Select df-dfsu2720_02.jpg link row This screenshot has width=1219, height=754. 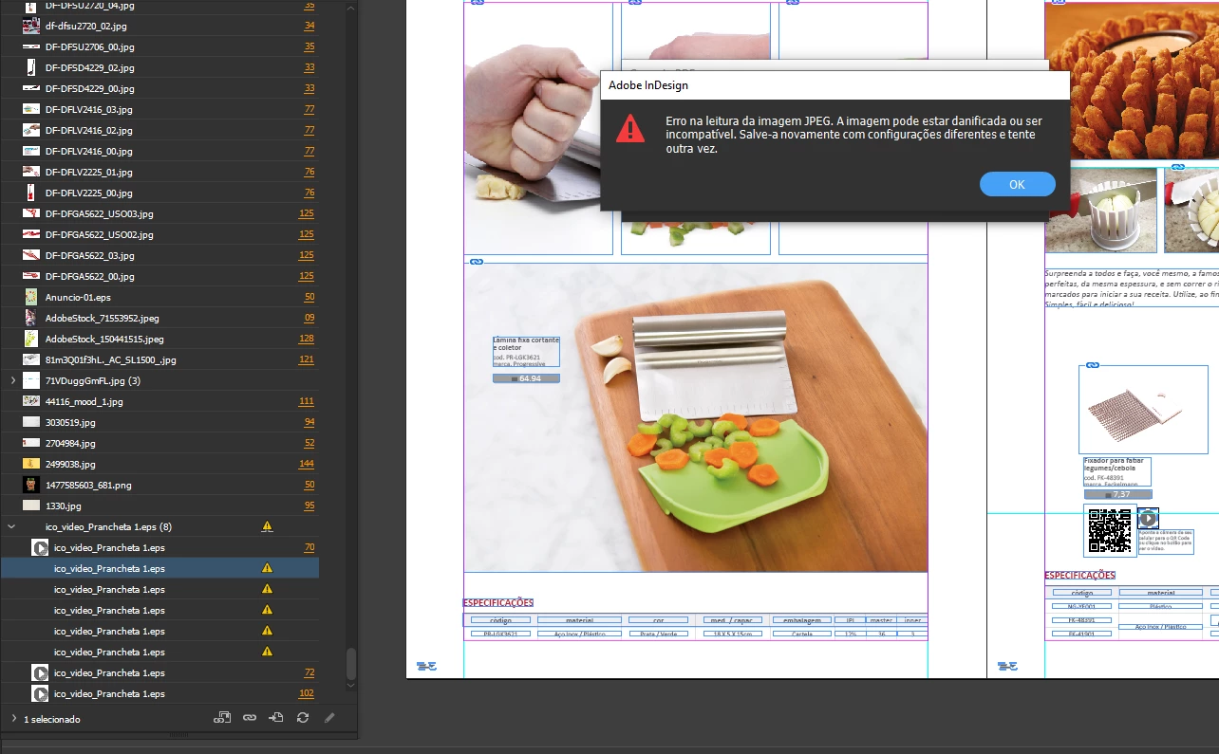(x=159, y=26)
